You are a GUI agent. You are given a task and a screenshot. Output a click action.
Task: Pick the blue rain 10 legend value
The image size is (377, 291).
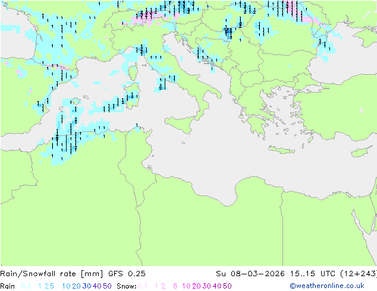(x=66, y=286)
